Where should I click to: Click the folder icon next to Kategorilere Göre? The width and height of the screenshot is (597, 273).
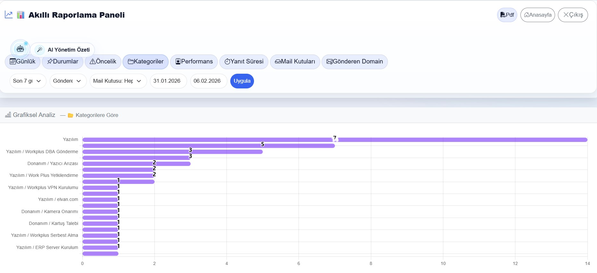pyautogui.click(x=70, y=115)
